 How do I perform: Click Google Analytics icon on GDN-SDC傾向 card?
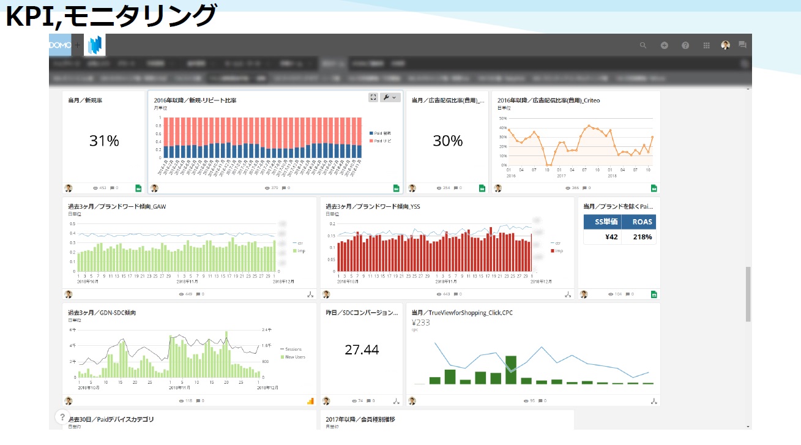click(310, 401)
